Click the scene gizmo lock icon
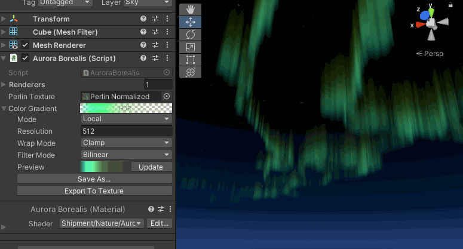463x249 pixels. tap(450, 5)
